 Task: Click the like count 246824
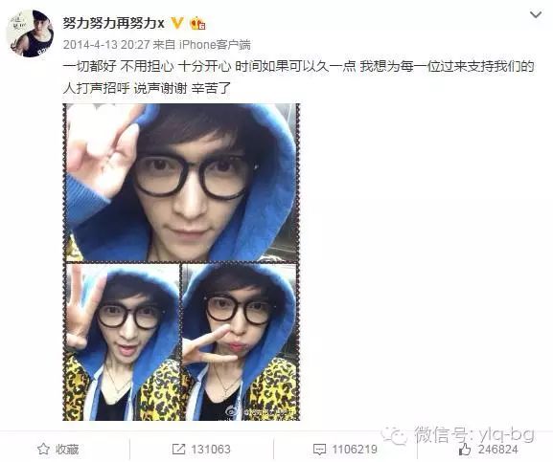coord(497,450)
